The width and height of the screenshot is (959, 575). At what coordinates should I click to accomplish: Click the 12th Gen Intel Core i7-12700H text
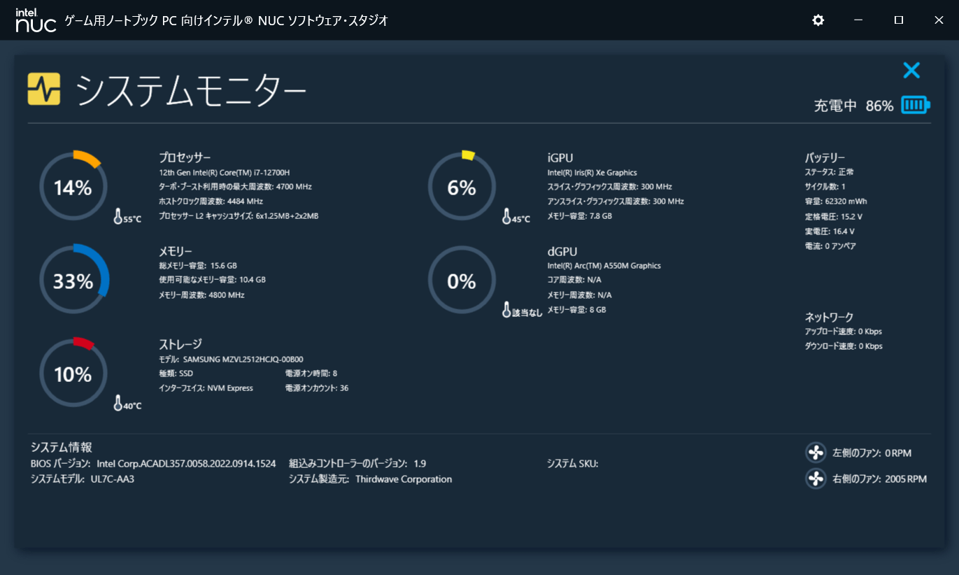[x=225, y=173]
